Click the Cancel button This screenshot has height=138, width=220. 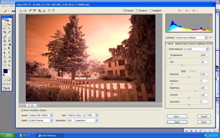(x=204, y=117)
